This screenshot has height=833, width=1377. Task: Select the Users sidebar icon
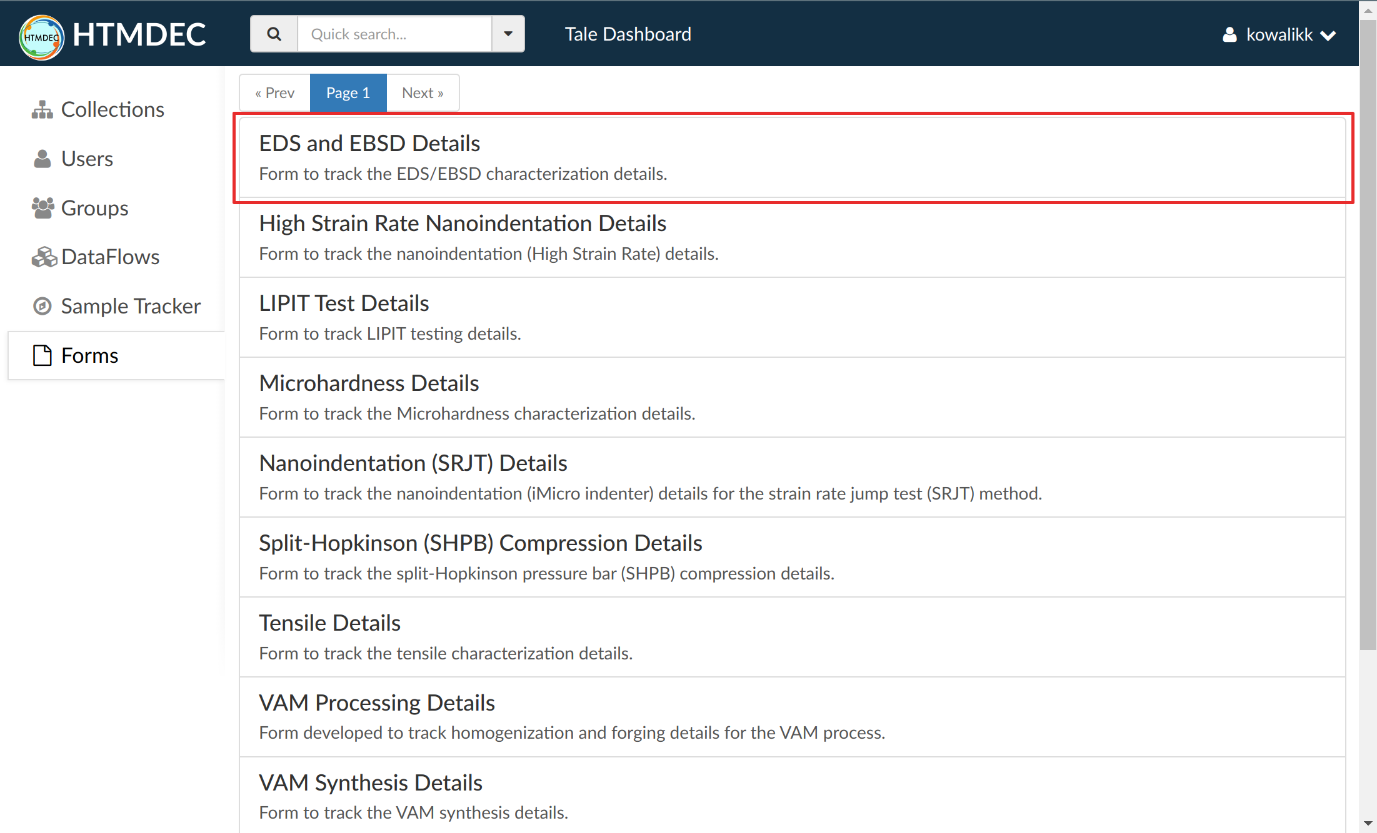point(43,158)
